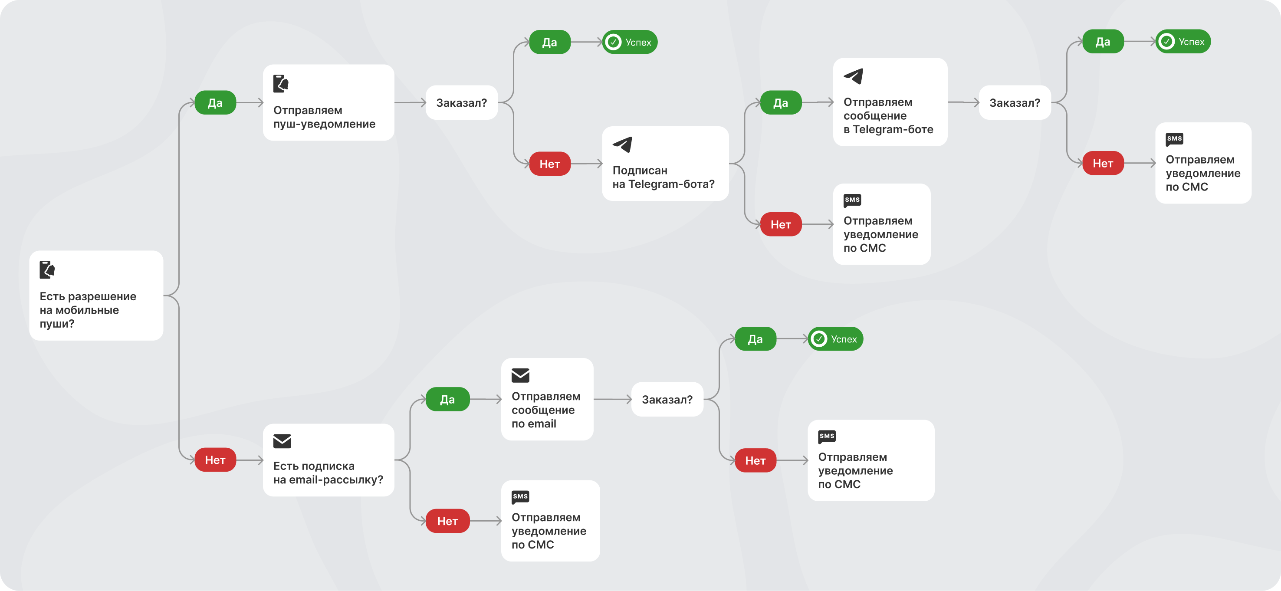Click the envelope icon in 'Отправляем сообщение по email'
Image resolution: width=1281 pixels, height=591 pixels.
[x=520, y=375]
